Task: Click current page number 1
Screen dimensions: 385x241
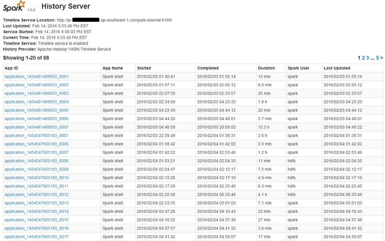Action: pyautogui.click(x=359, y=58)
